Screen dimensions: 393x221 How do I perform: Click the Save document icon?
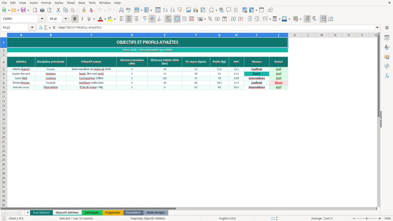[x=23, y=10]
